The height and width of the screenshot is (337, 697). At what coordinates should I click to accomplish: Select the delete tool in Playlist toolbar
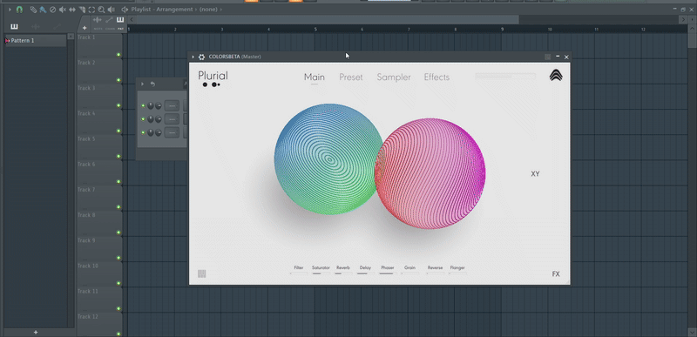click(52, 10)
